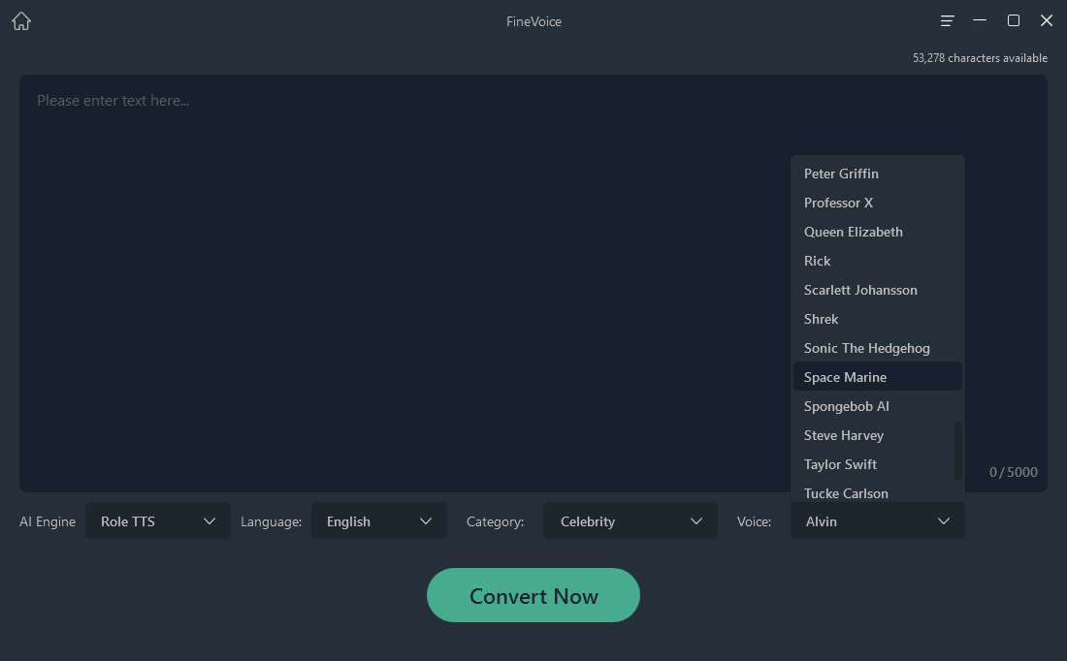The height and width of the screenshot is (661, 1067).
Task: Choose the Professor X voice
Action: pos(877,203)
